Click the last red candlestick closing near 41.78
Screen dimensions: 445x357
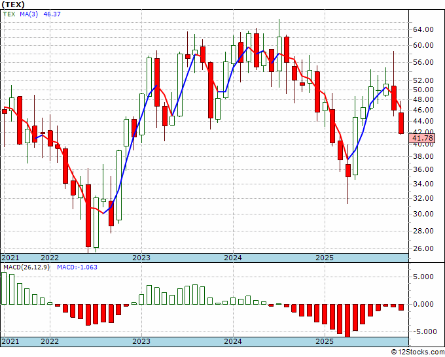[401, 123]
